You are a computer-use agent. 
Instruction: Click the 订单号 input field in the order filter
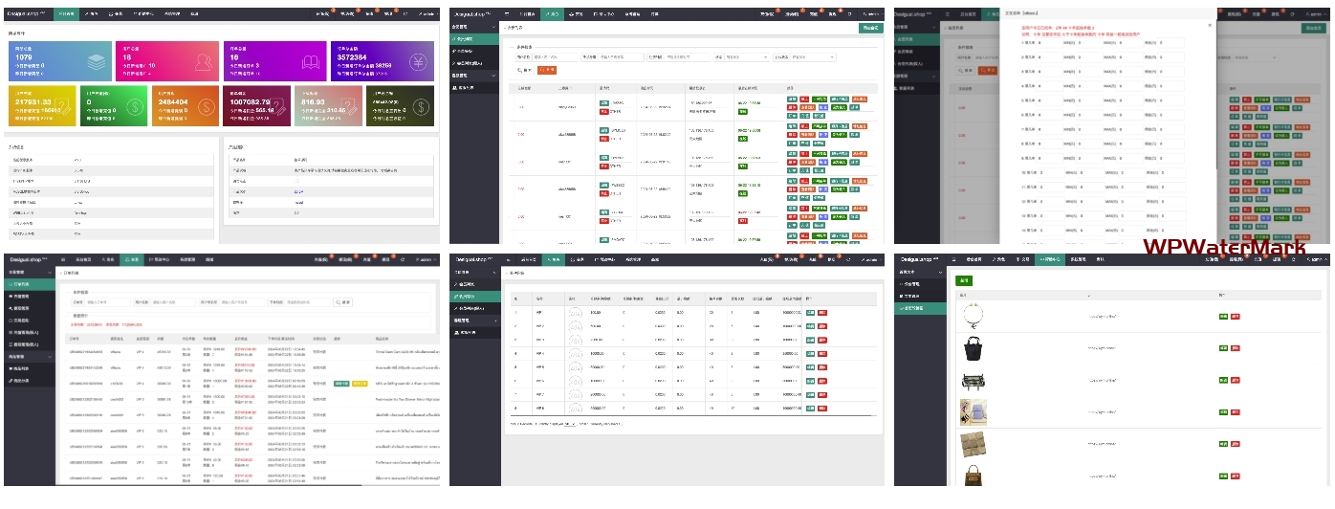pos(107,302)
